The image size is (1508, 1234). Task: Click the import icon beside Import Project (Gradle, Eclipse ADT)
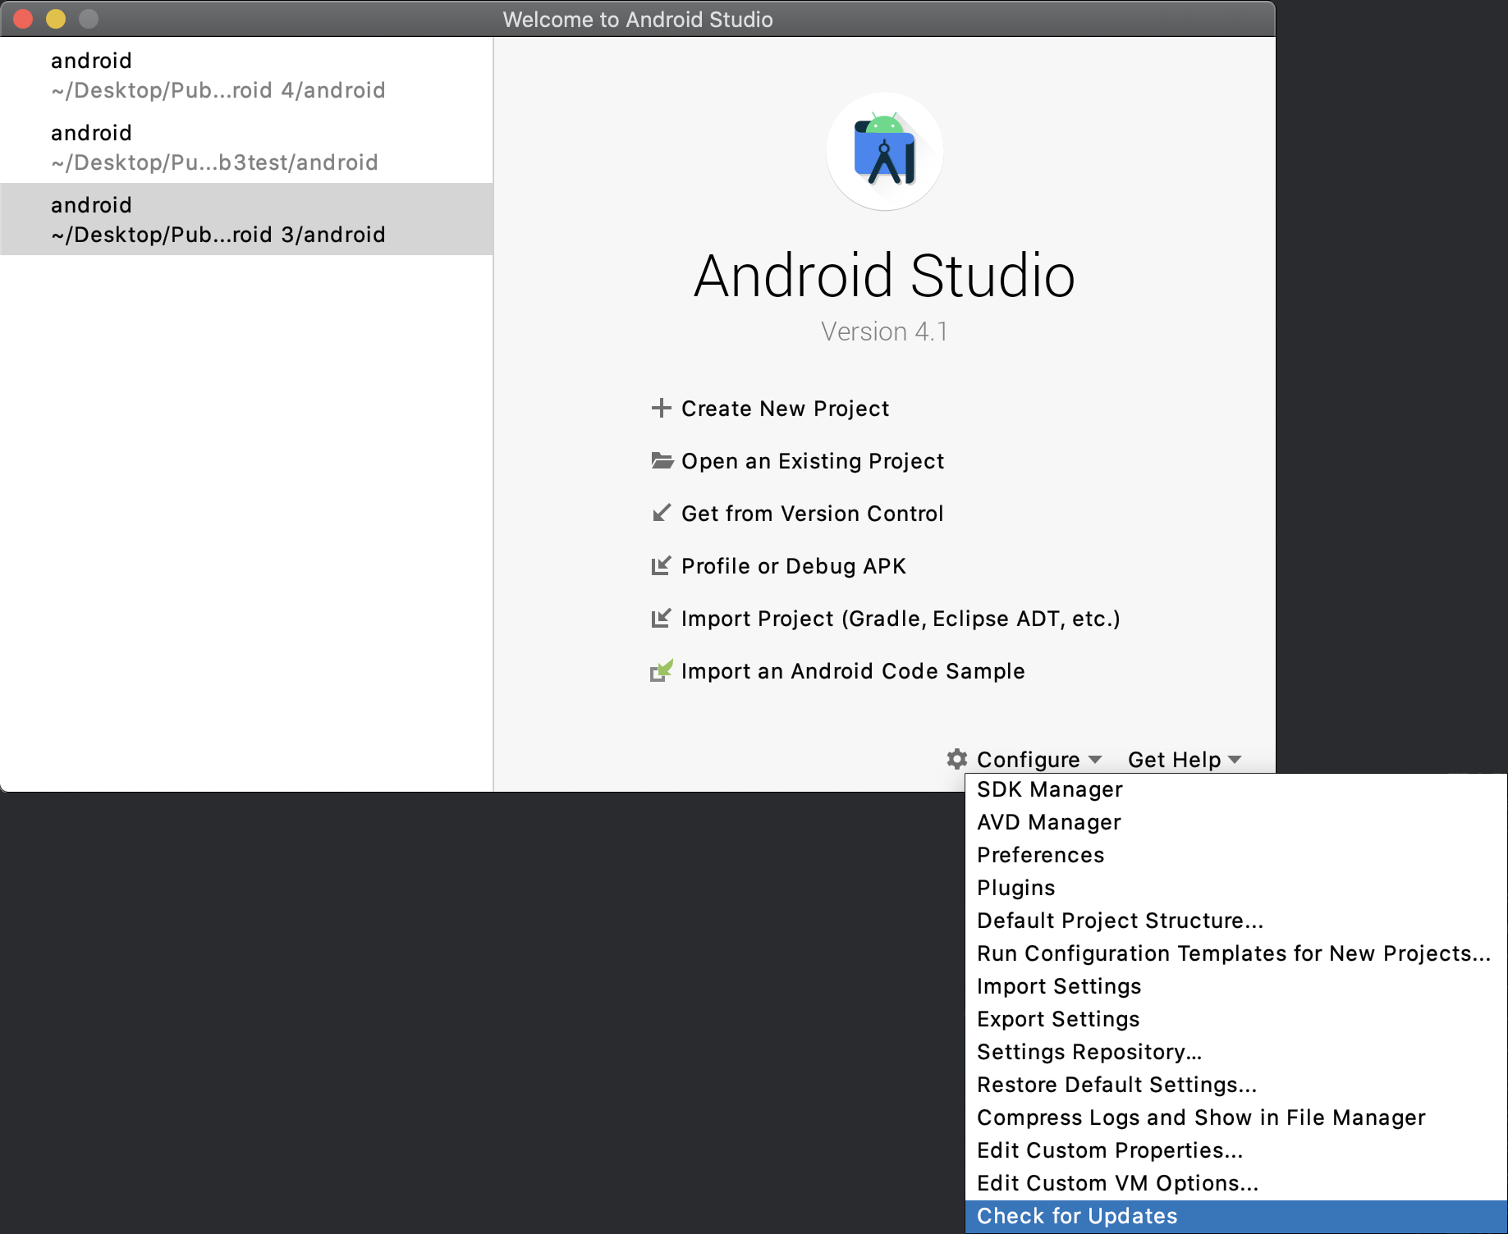click(x=661, y=618)
